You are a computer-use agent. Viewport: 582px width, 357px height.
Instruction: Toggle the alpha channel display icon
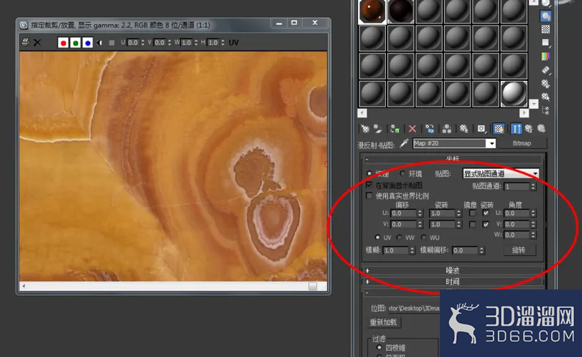99,43
